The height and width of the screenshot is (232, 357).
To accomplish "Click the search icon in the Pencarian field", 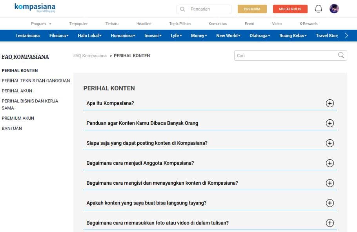I will coord(182,9).
